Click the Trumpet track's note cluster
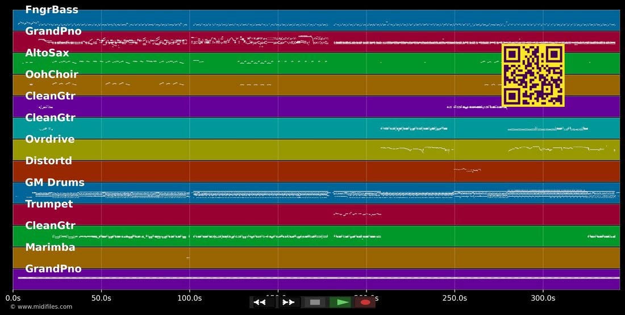This screenshot has width=625, height=315. click(357, 214)
